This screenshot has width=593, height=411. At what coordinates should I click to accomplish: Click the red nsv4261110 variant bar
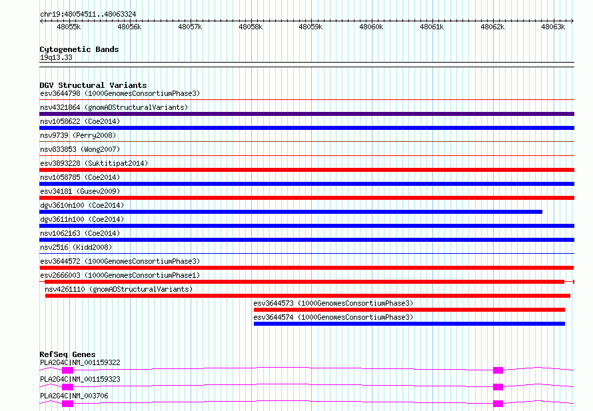pos(308,296)
